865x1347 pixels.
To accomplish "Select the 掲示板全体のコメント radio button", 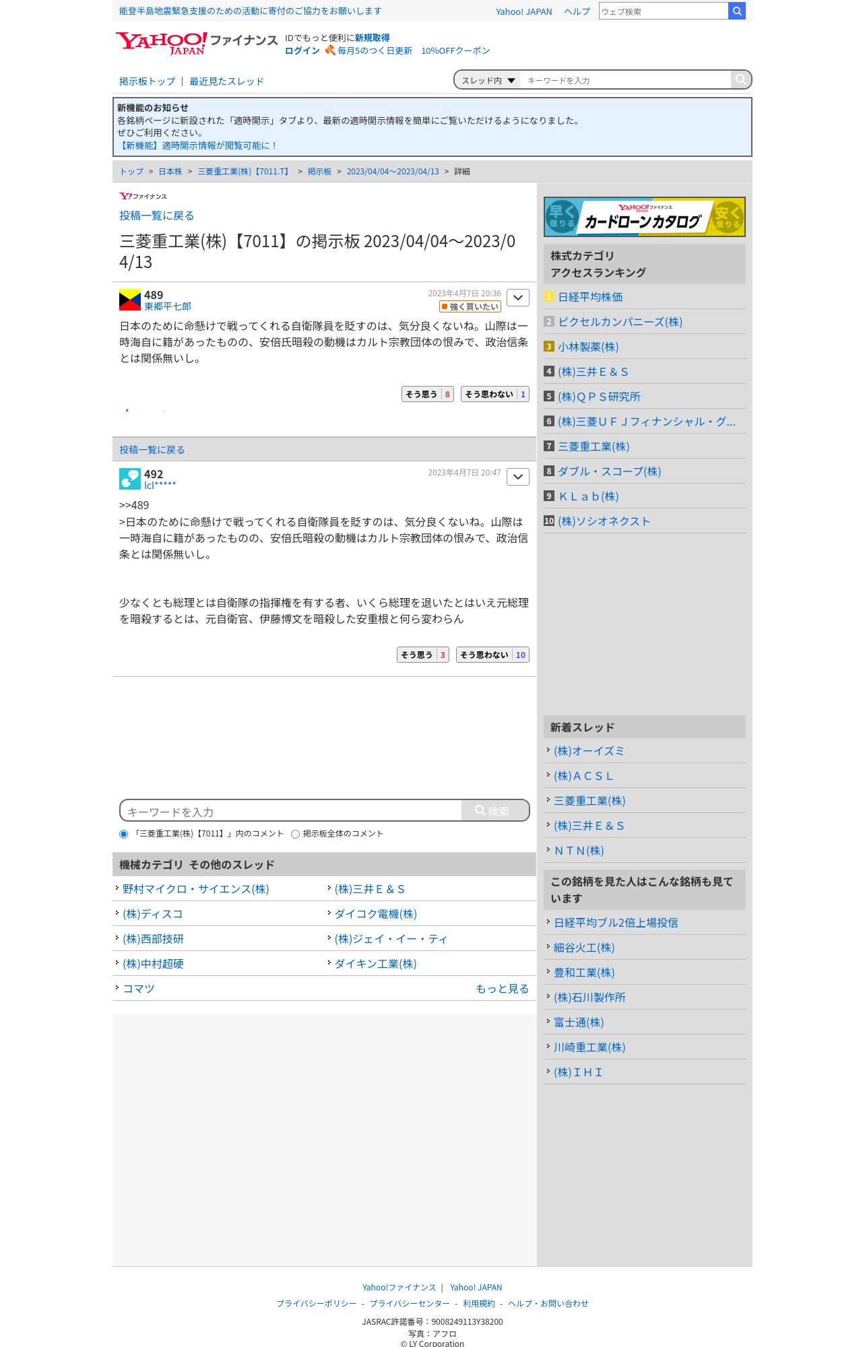I will pos(295,834).
